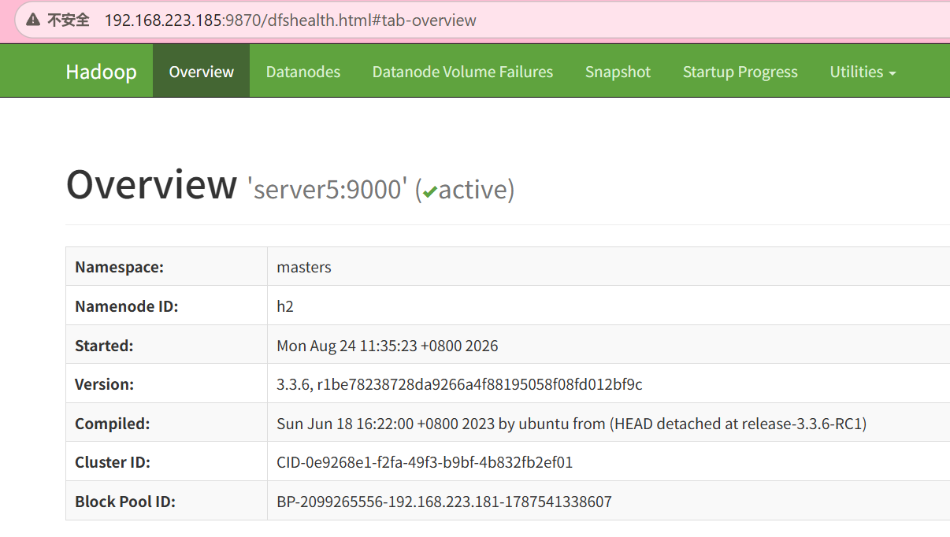
Task: Click the 'Overview' page heading
Action: coord(151,184)
